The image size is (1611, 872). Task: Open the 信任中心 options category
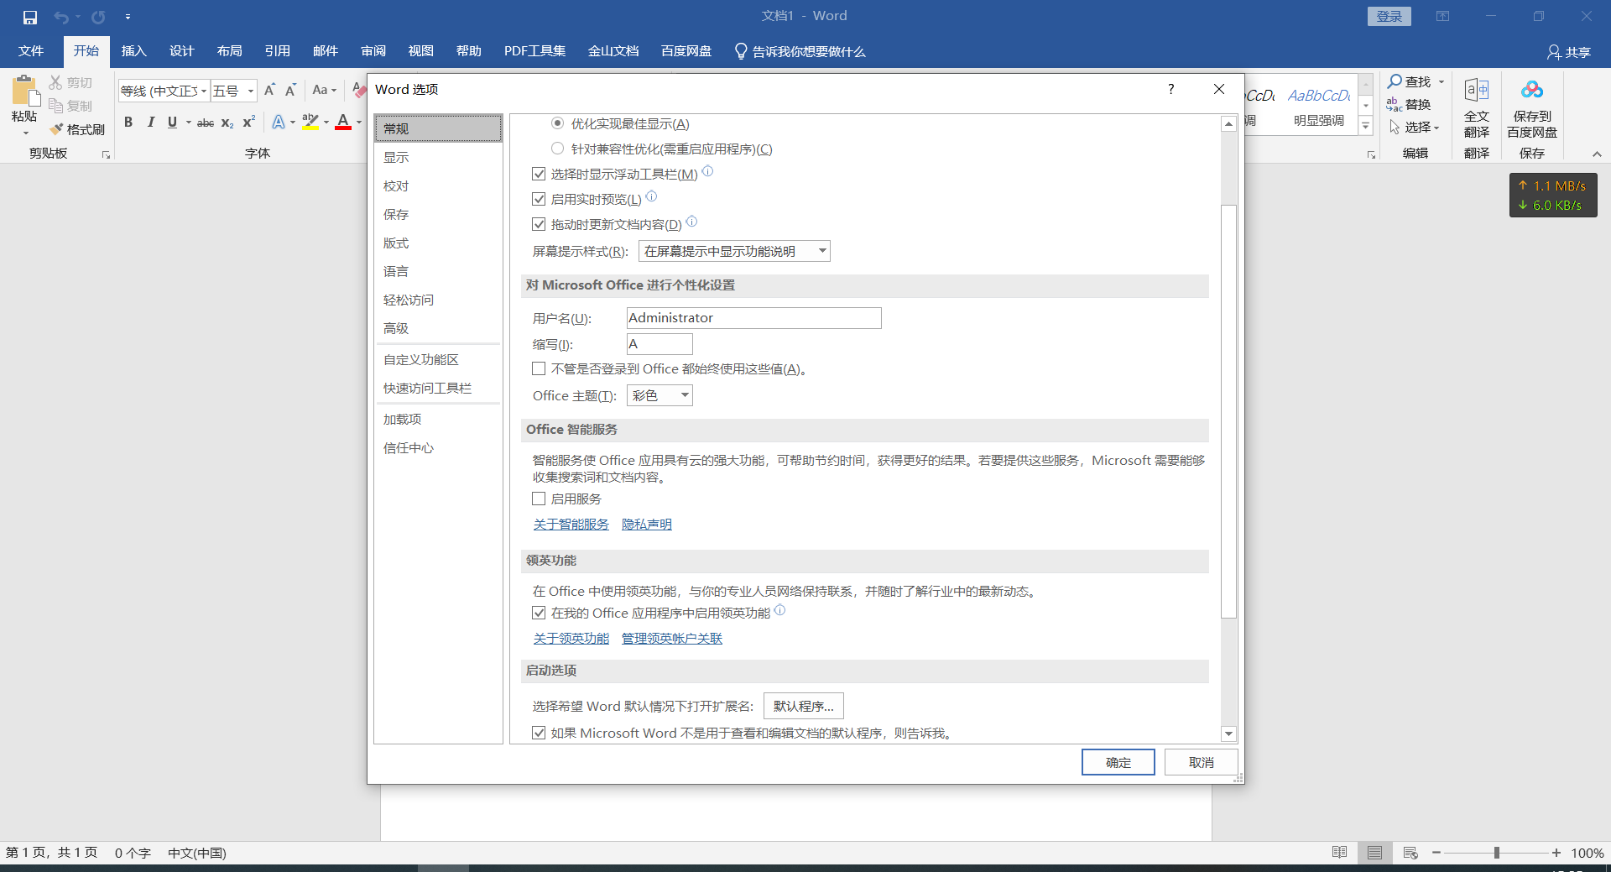pyautogui.click(x=409, y=448)
